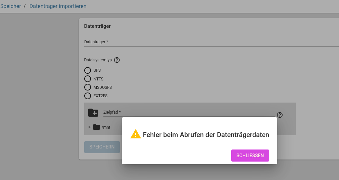The height and width of the screenshot is (180, 339).
Task: Click the /mnt folder icon
Action: [x=96, y=127]
